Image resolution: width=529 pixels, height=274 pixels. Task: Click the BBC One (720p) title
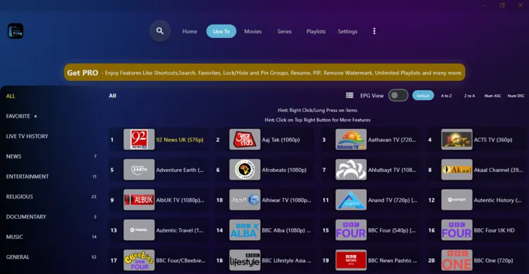(493, 261)
